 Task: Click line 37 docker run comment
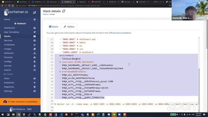click(x=126, y=104)
